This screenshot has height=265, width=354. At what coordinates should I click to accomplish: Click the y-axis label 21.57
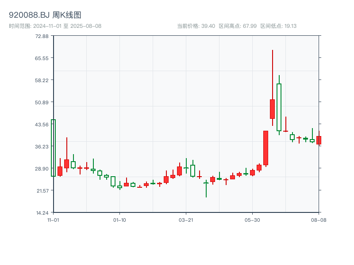click(x=42, y=191)
